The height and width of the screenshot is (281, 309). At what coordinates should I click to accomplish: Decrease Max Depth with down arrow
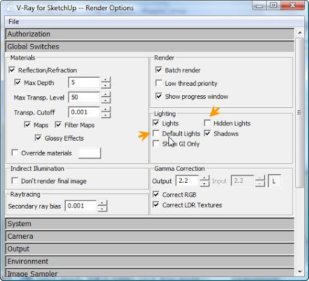tap(106, 86)
